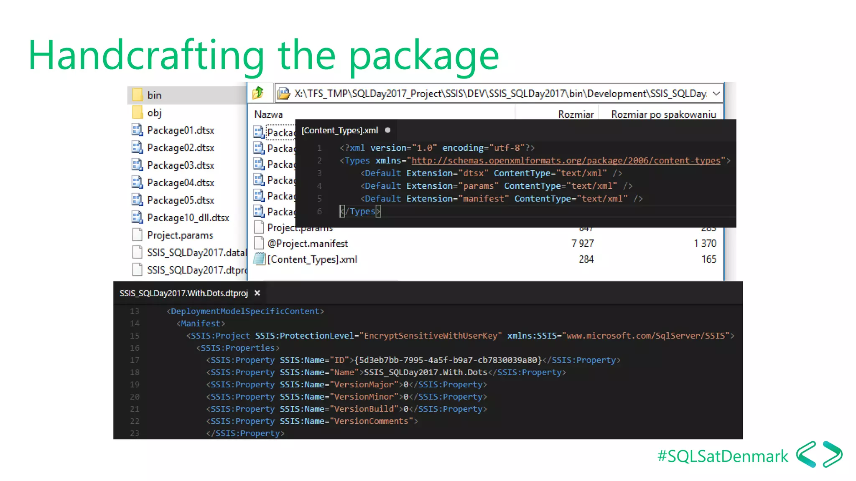Click the Package03.dtsx file icon

[138, 165]
